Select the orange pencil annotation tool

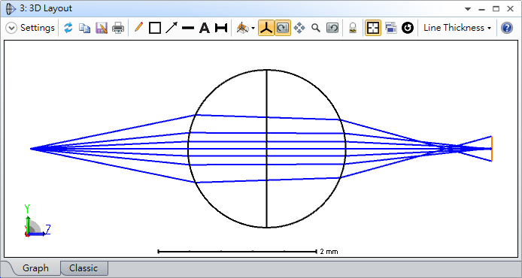click(138, 27)
